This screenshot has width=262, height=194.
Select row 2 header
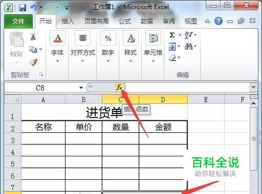coord(13,127)
